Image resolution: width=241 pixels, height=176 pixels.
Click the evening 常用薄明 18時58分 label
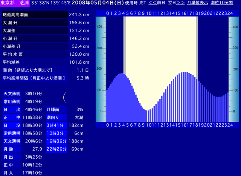coord(12,133)
